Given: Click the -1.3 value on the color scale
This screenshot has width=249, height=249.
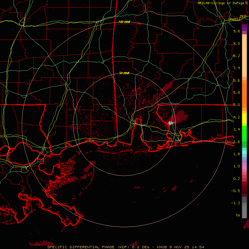Looking at the screenshot, I should pyautogui.click(x=235, y=203).
